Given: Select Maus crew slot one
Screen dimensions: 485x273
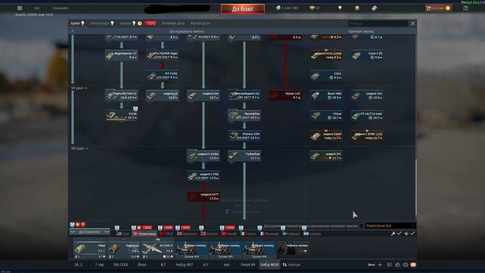Looking at the screenshot, I should coord(90,248).
